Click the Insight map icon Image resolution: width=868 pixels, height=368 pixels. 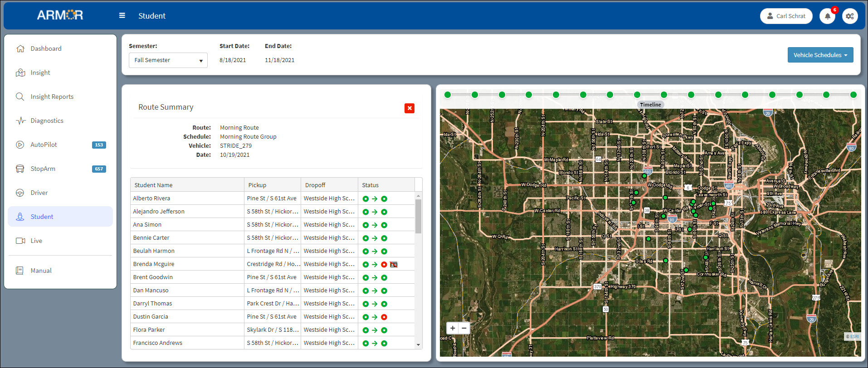[20, 73]
